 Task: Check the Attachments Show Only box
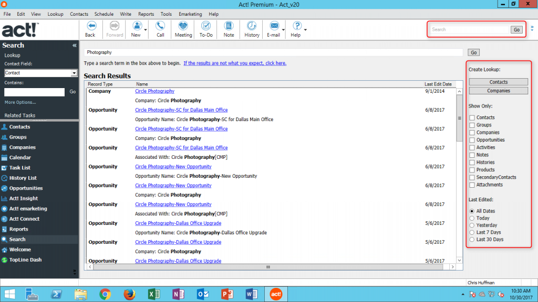point(472,185)
